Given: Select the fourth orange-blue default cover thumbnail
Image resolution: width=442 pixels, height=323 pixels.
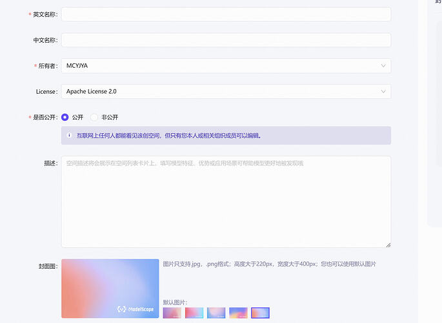Looking at the screenshot, I should point(238,313).
